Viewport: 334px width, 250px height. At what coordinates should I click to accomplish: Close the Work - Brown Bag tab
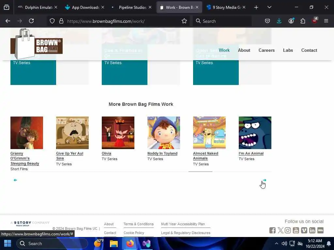coord(197,7)
